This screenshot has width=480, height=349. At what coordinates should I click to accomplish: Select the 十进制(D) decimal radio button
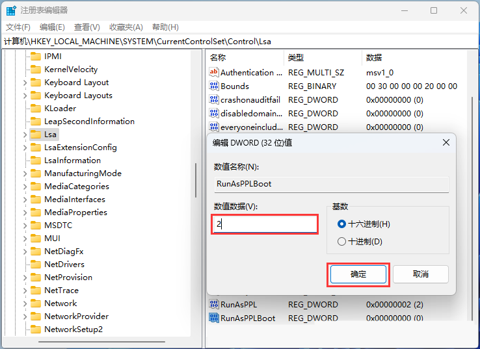(x=341, y=242)
